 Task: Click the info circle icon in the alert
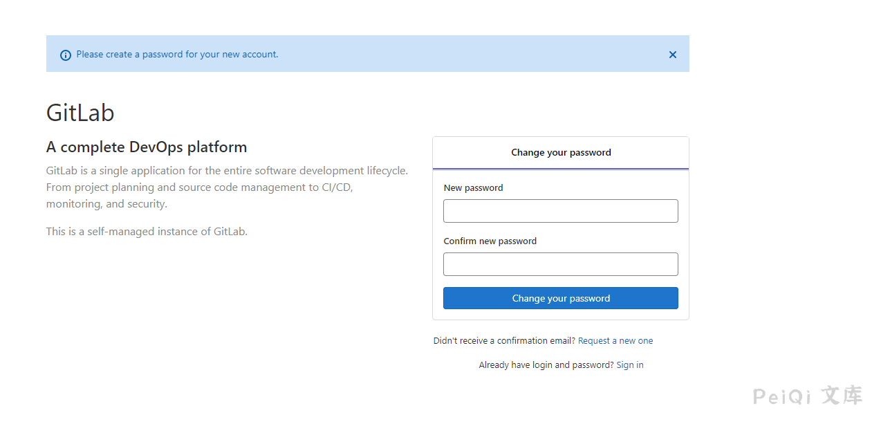click(x=66, y=55)
